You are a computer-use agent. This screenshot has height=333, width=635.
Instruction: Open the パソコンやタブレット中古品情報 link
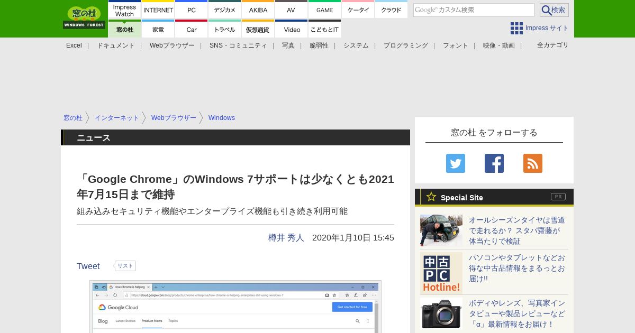tap(517, 268)
